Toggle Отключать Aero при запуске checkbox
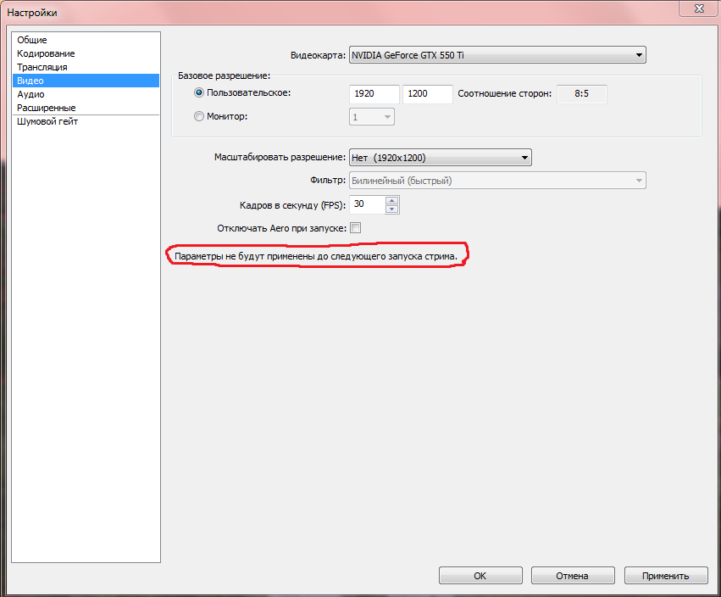Screen dimensions: 721x597 click(356, 228)
